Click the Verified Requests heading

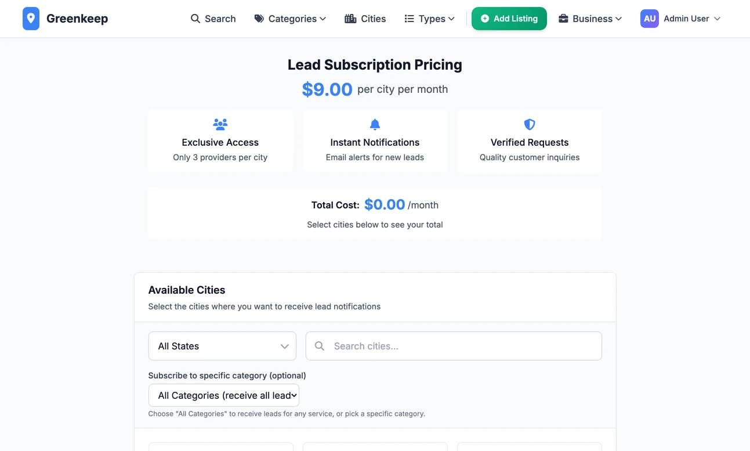pyautogui.click(x=530, y=142)
